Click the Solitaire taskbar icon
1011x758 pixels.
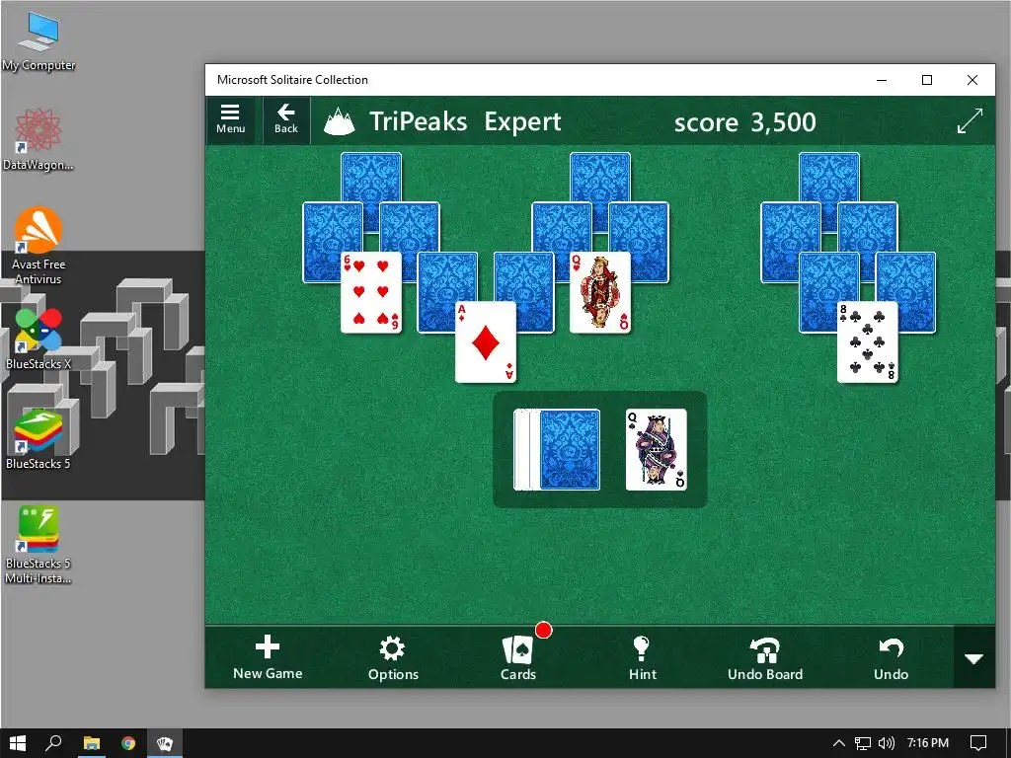[165, 743]
